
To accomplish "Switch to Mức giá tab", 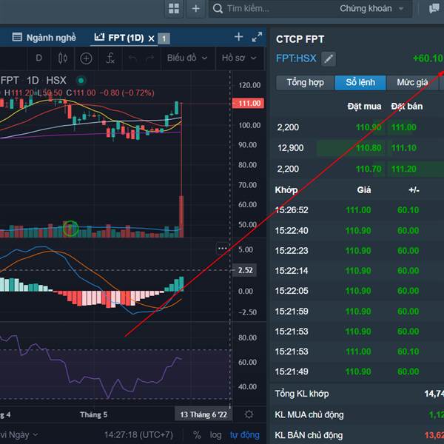I will (412, 82).
